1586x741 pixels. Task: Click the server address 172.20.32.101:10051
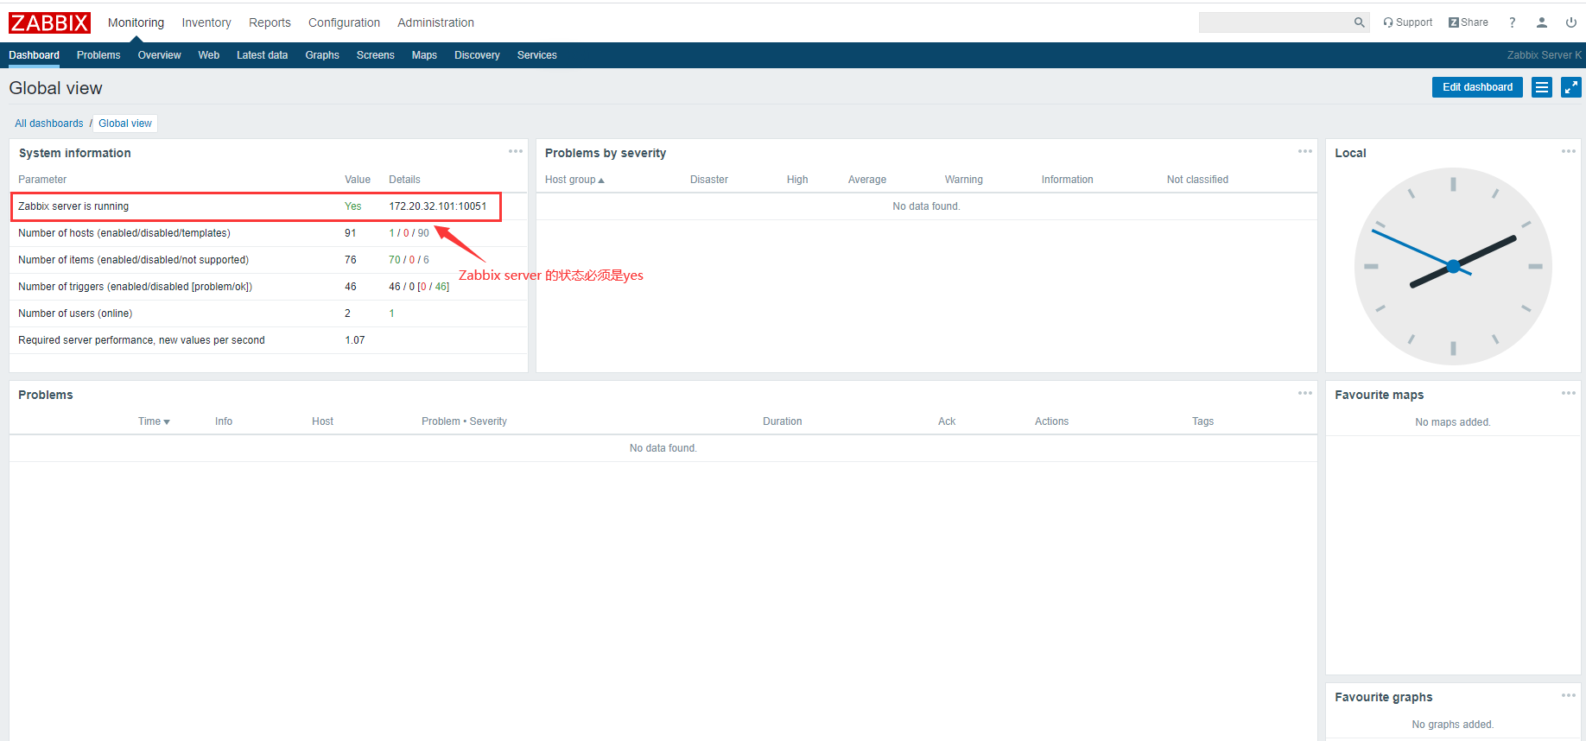437,206
